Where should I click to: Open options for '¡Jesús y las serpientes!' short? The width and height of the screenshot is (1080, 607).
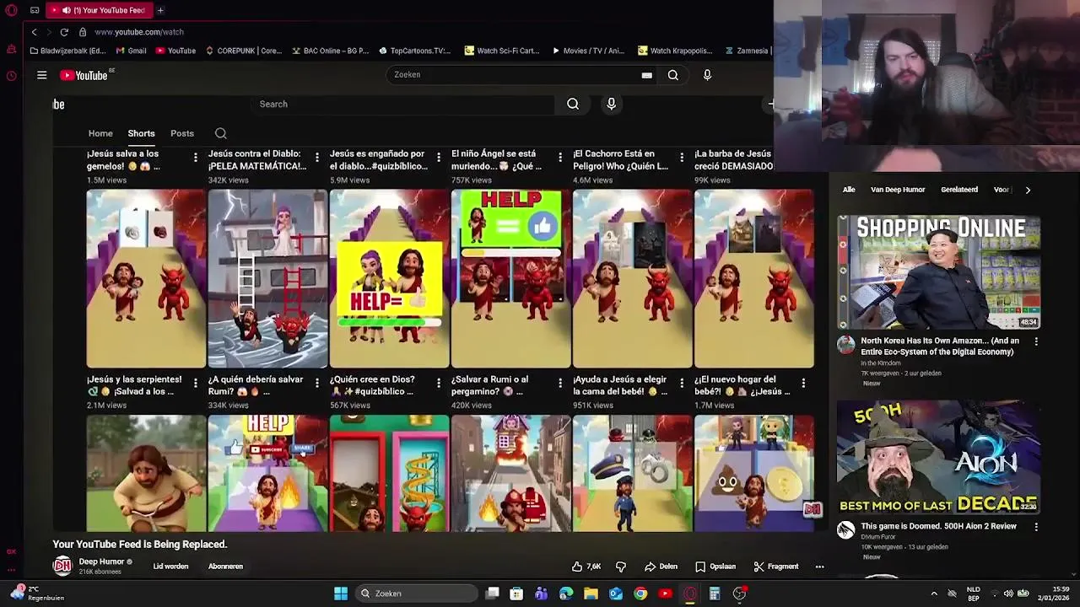coord(196,384)
